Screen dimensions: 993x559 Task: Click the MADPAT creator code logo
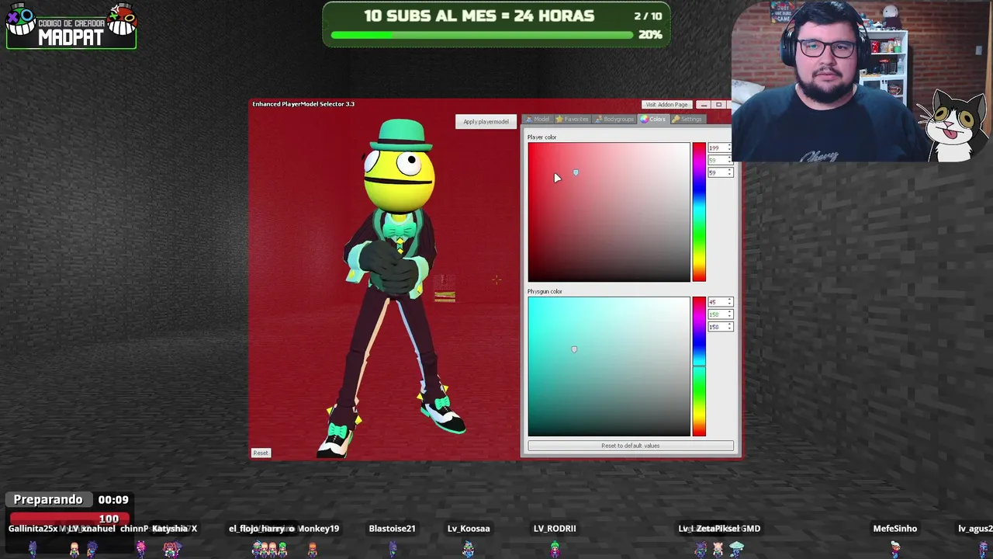click(x=71, y=26)
